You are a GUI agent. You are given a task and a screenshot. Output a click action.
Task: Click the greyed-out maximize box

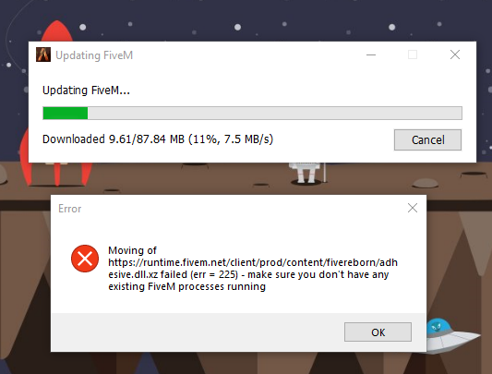[x=413, y=54]
